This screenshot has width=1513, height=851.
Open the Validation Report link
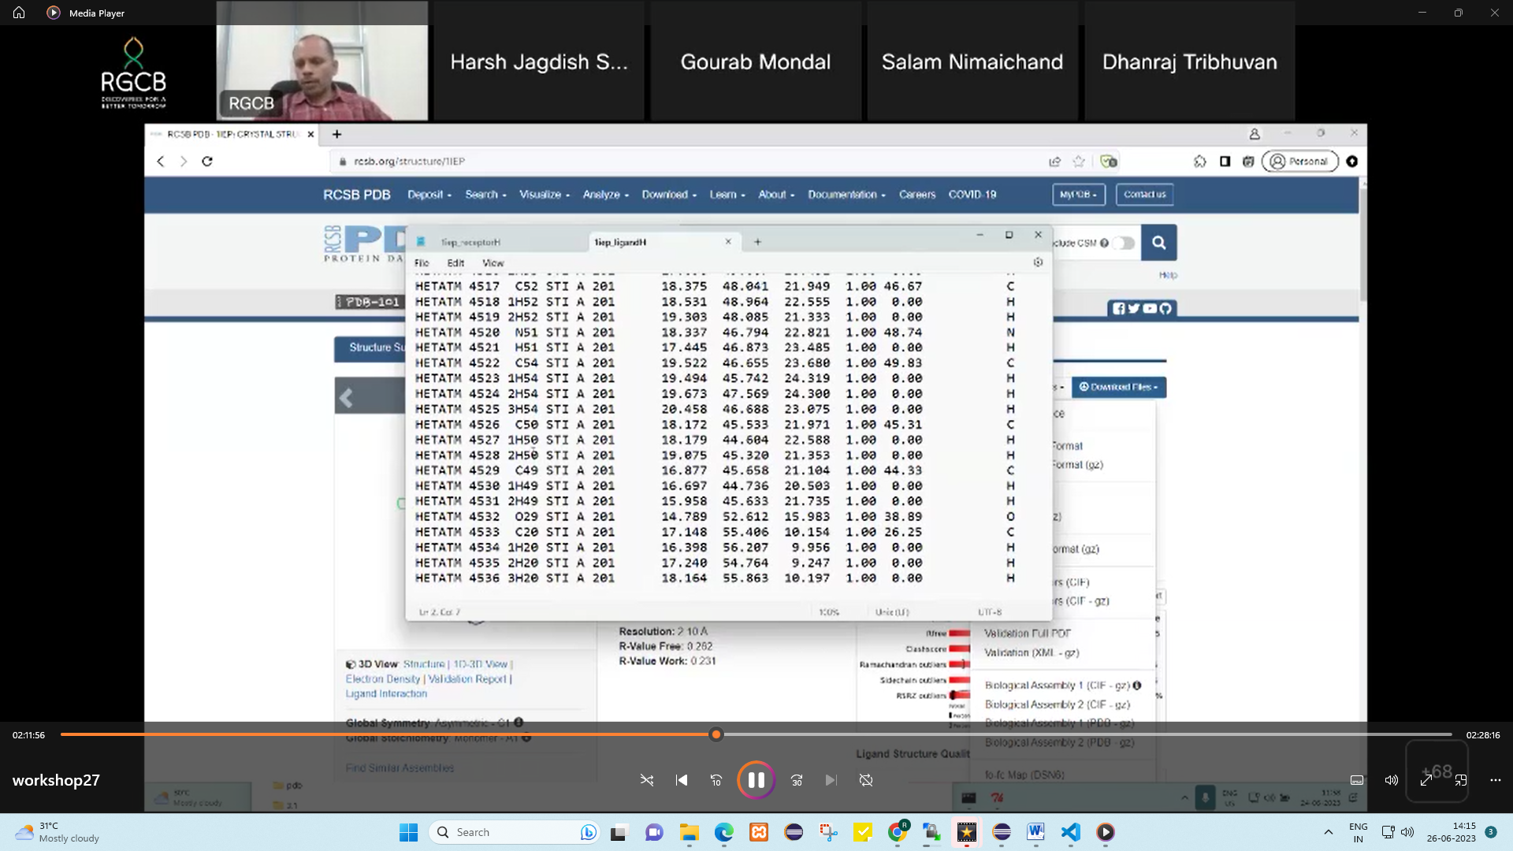click(467, 679)
